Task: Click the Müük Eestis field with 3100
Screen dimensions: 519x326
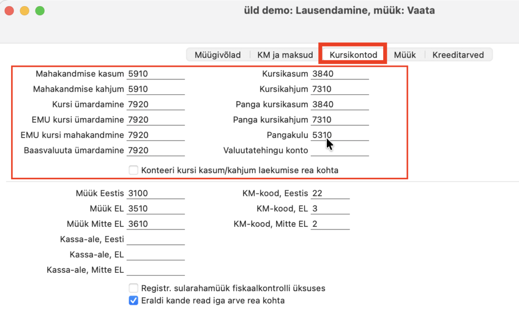Action: tap(156, 193)
